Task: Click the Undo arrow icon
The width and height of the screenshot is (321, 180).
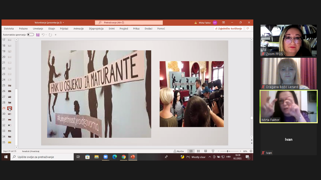Action: (x=43, y=35)
